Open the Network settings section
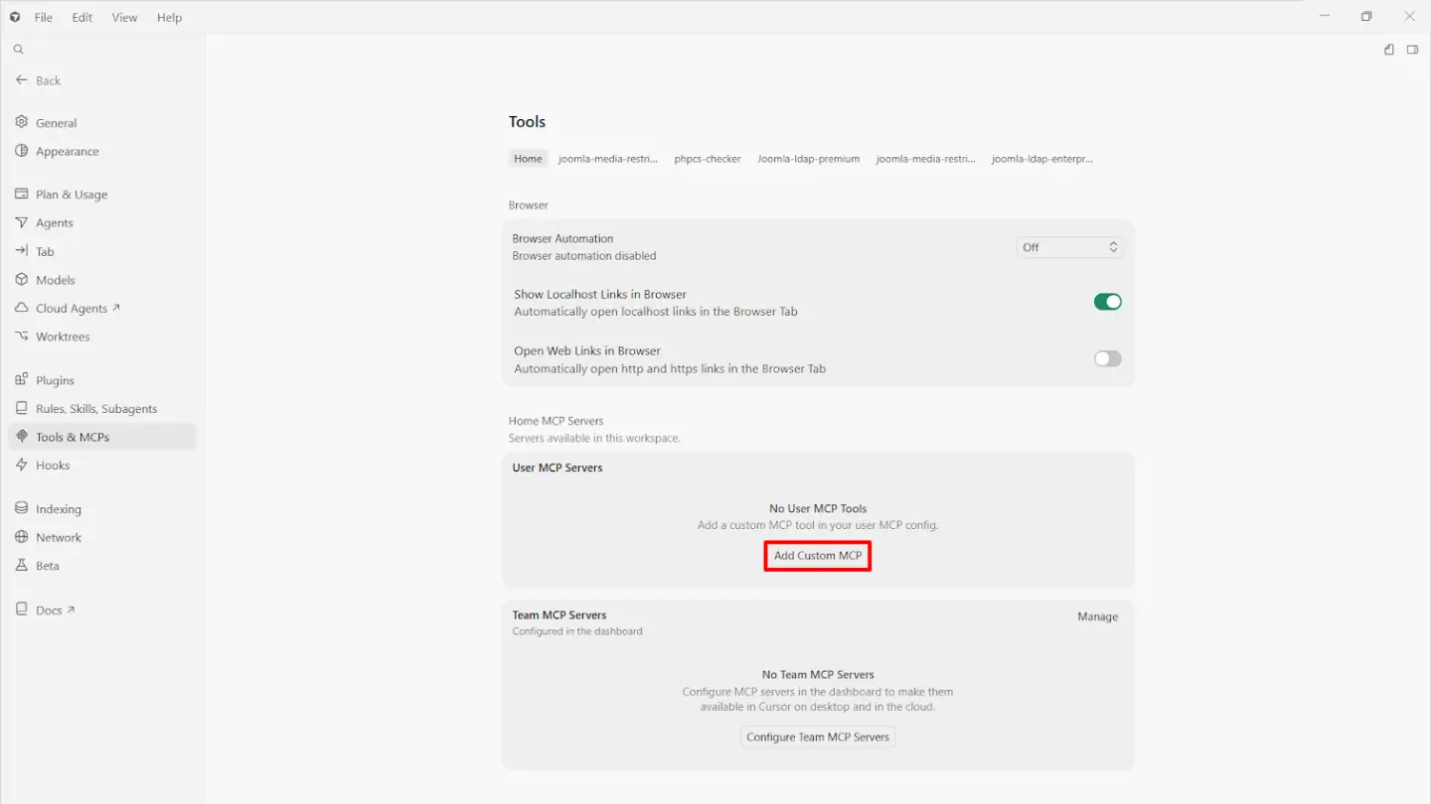1431x804 pixels. pos(102,537)
